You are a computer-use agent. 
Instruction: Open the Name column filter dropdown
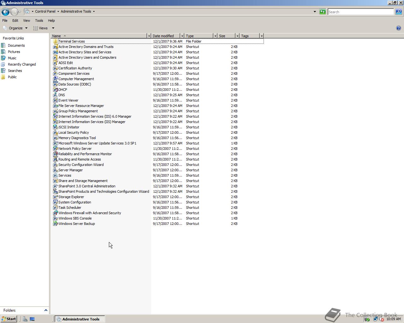[x=149, y=36]
